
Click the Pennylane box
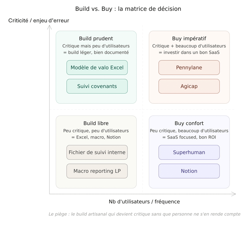(189, 68)
